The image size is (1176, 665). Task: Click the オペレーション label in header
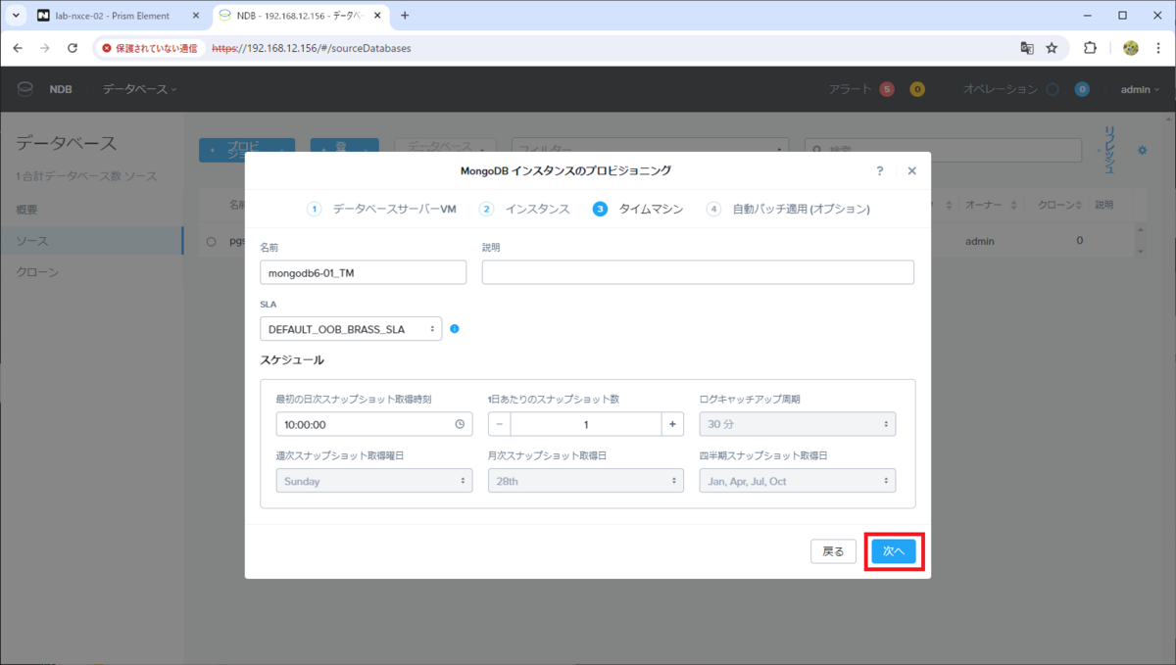click(1000, 89)
